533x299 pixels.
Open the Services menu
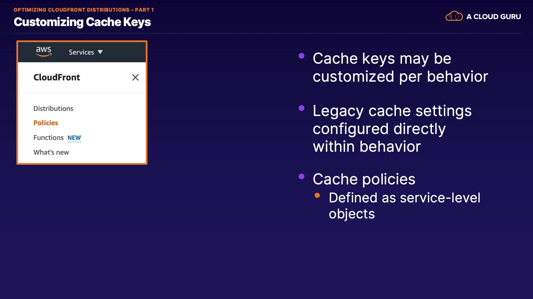click(x=81, y=52)
